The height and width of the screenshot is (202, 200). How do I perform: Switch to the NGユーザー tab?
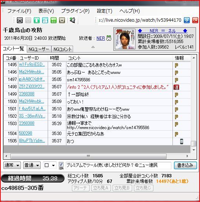click(x=39, y=49)
